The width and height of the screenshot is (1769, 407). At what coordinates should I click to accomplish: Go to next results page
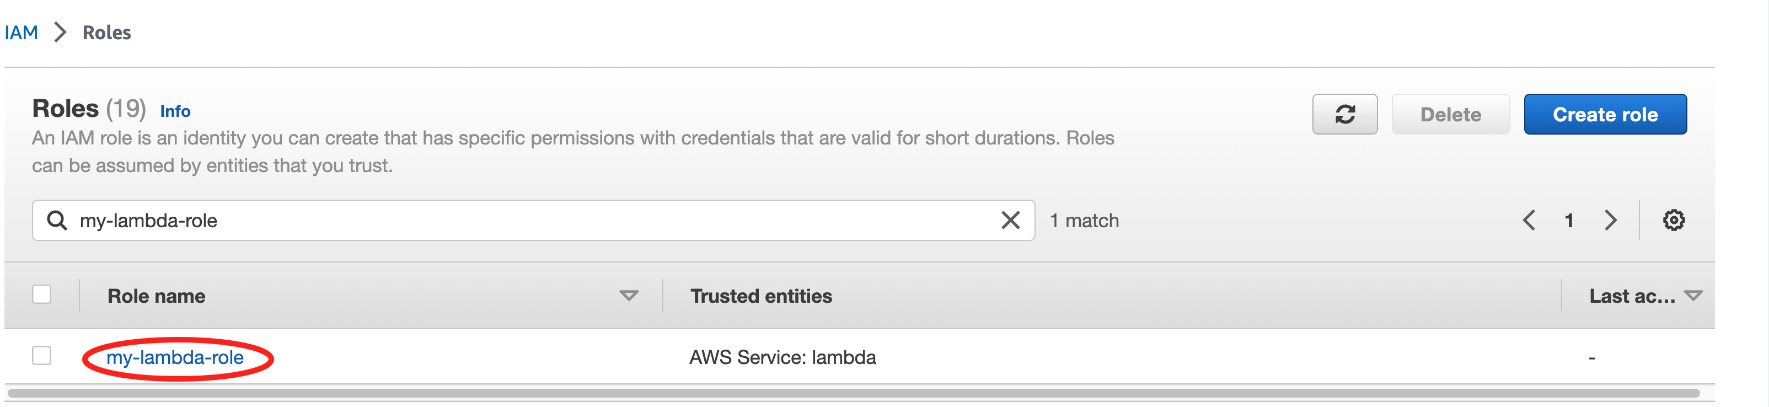1610,220
